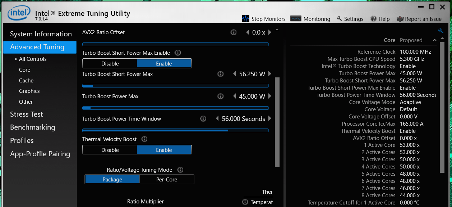The height and width of the screenshot is (207, 452).
Task: Open info icon for AVX2 Ratio Offset
Action: click(x=234, y=32)
